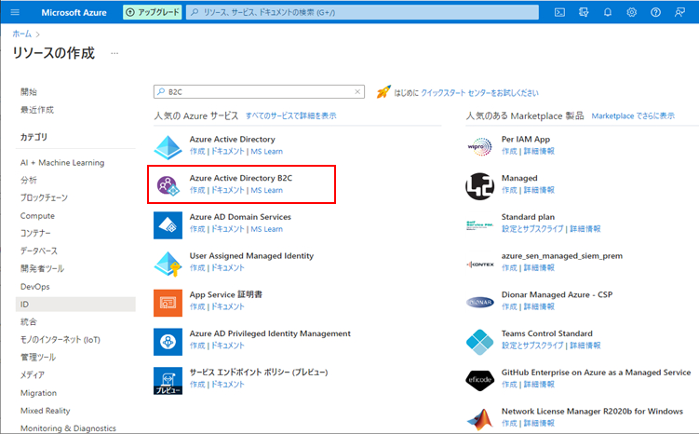Open クイックスタート センター link
Viewport: 699px width, 434px height.
[479, 93]
